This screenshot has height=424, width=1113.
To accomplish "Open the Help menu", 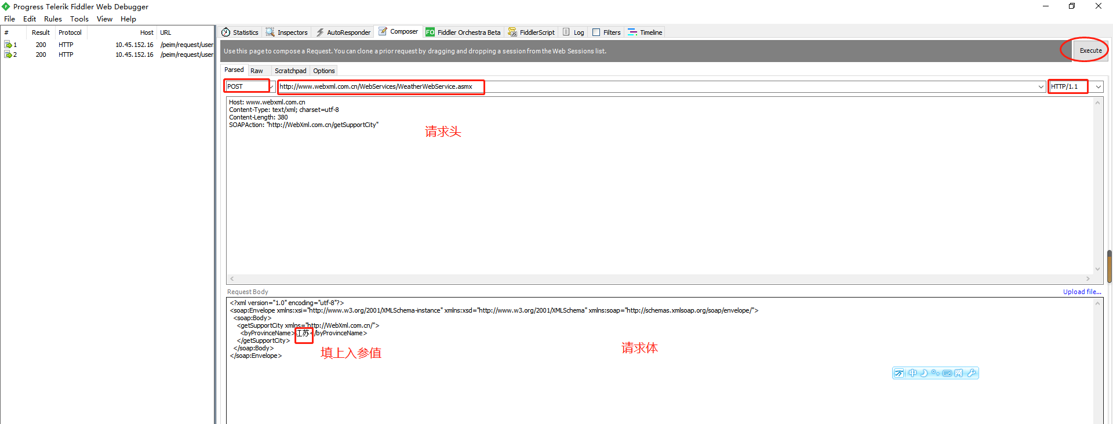I will point(128,19).
